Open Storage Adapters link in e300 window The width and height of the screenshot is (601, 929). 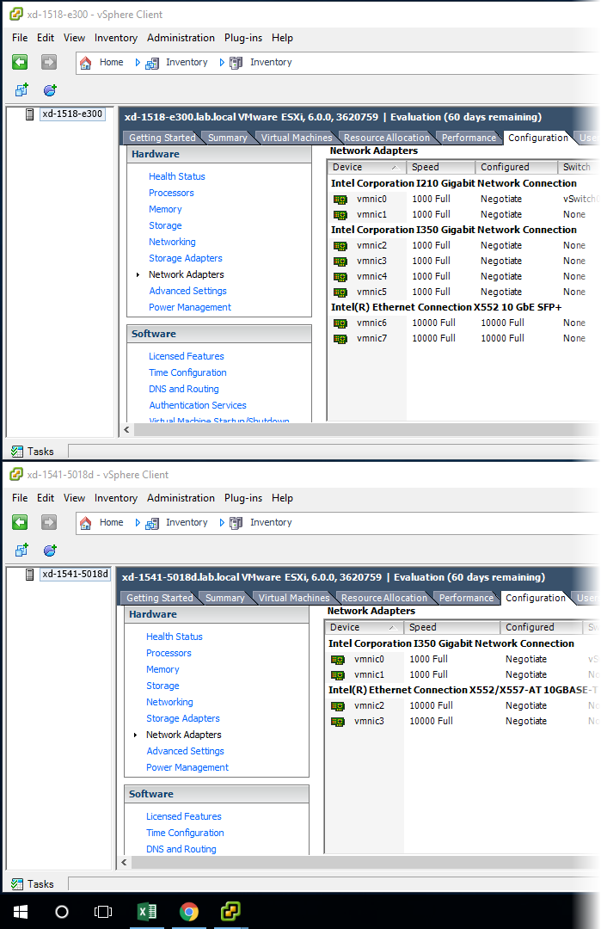point(186,258)
